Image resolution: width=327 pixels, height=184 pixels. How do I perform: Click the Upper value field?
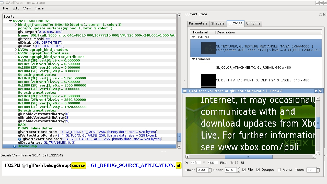click(x=231, y=170)
